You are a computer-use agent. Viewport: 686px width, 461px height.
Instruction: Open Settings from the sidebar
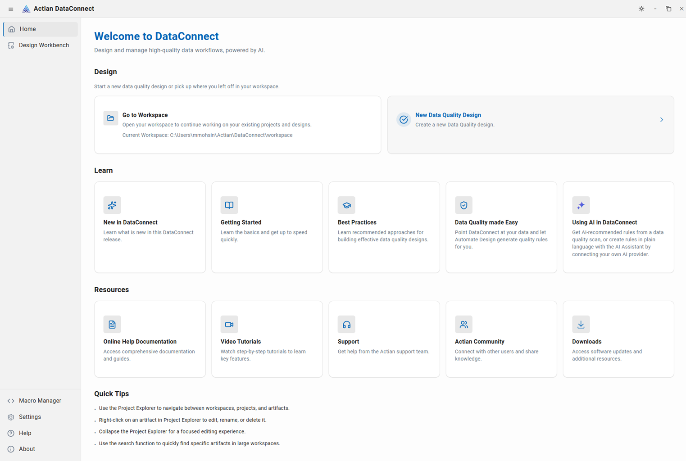click(x=41, y=417)
